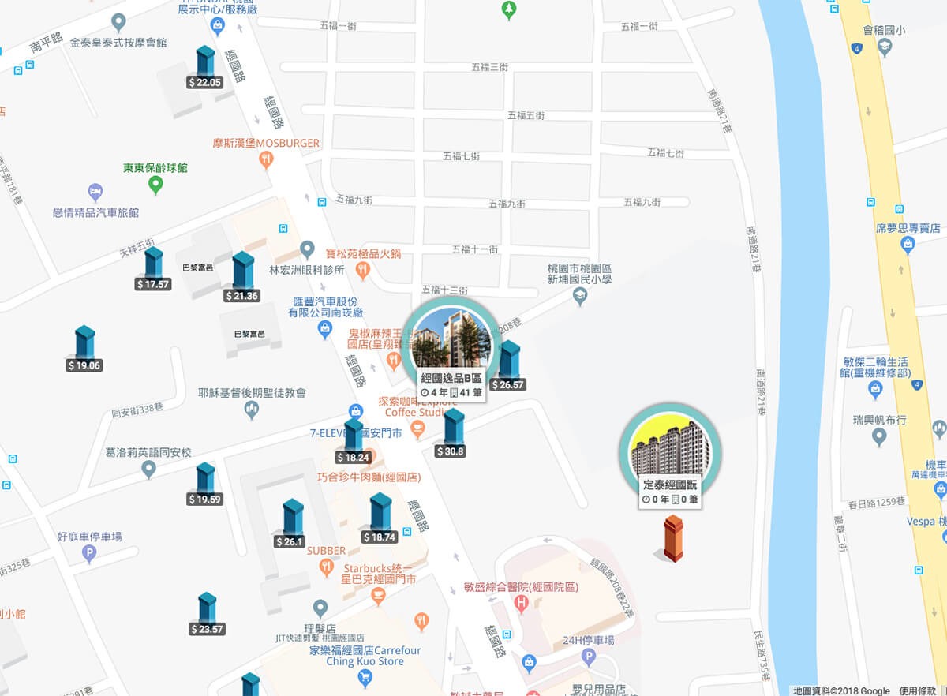Click the 瑞興帆布行 location pin
The height and width of the screenshot is (696, 947).
(880, 436)
